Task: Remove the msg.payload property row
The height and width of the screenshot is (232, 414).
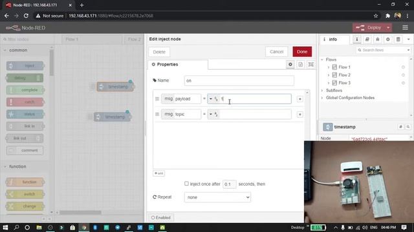Action: [300, 99]
